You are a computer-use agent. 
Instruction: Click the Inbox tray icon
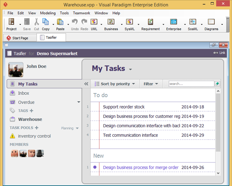pyautogui.click(x=13, y=93)
